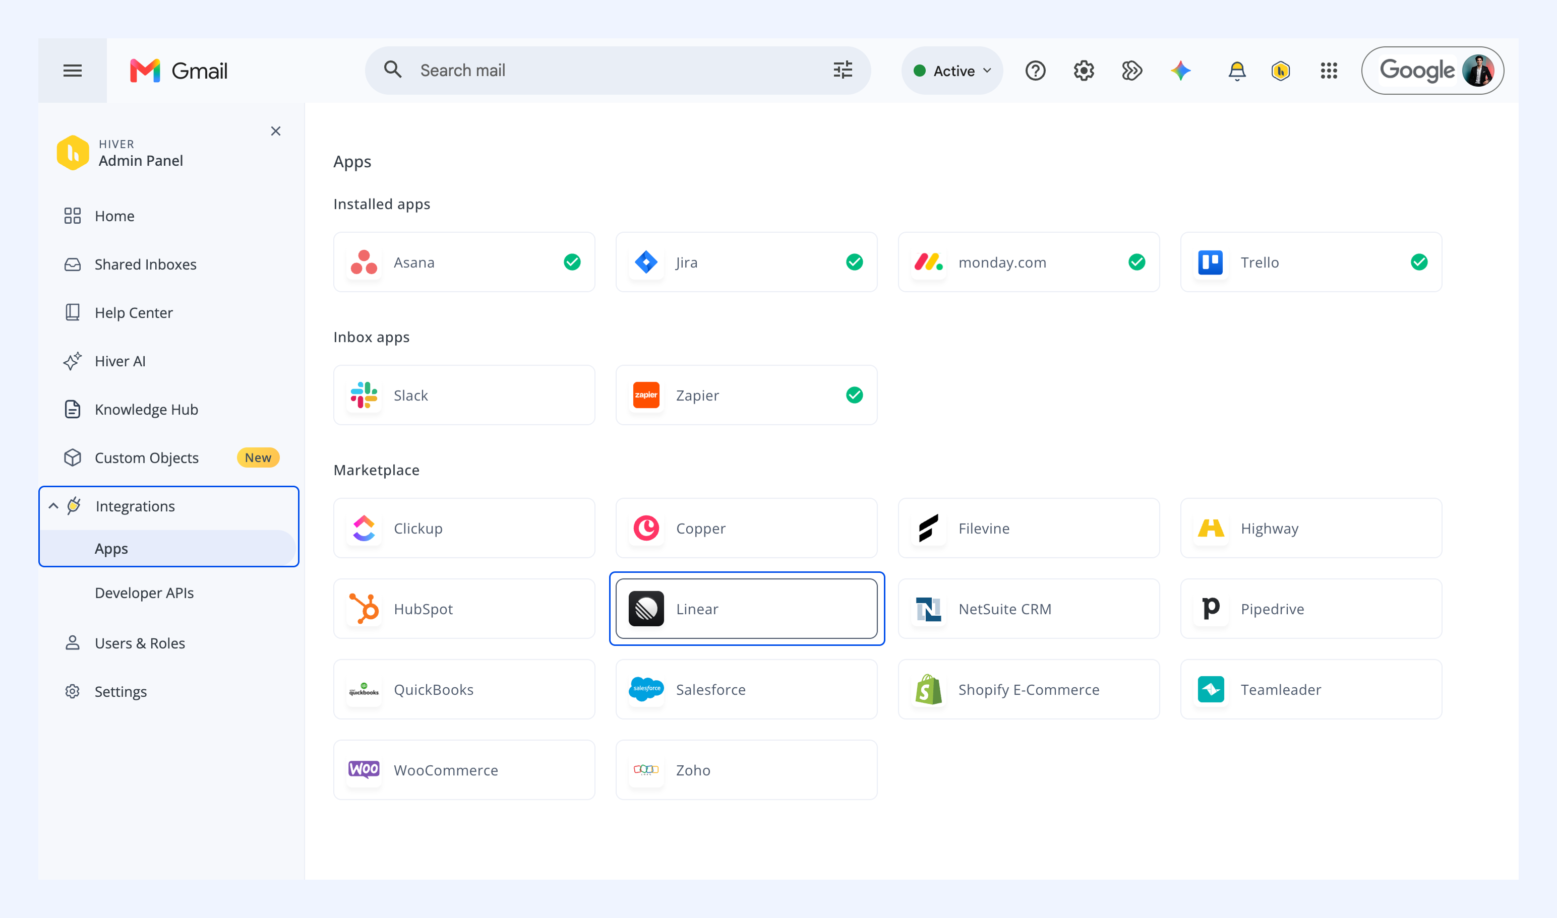Open the Gemini sparkle icon
This screenshot has height=918, width=1557.
[1180, 71]
